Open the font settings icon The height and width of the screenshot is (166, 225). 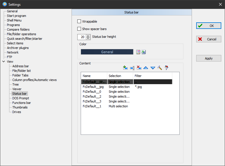(x=144, y=52)
